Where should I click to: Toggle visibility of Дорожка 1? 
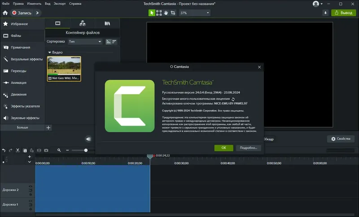tap(31, 201)
